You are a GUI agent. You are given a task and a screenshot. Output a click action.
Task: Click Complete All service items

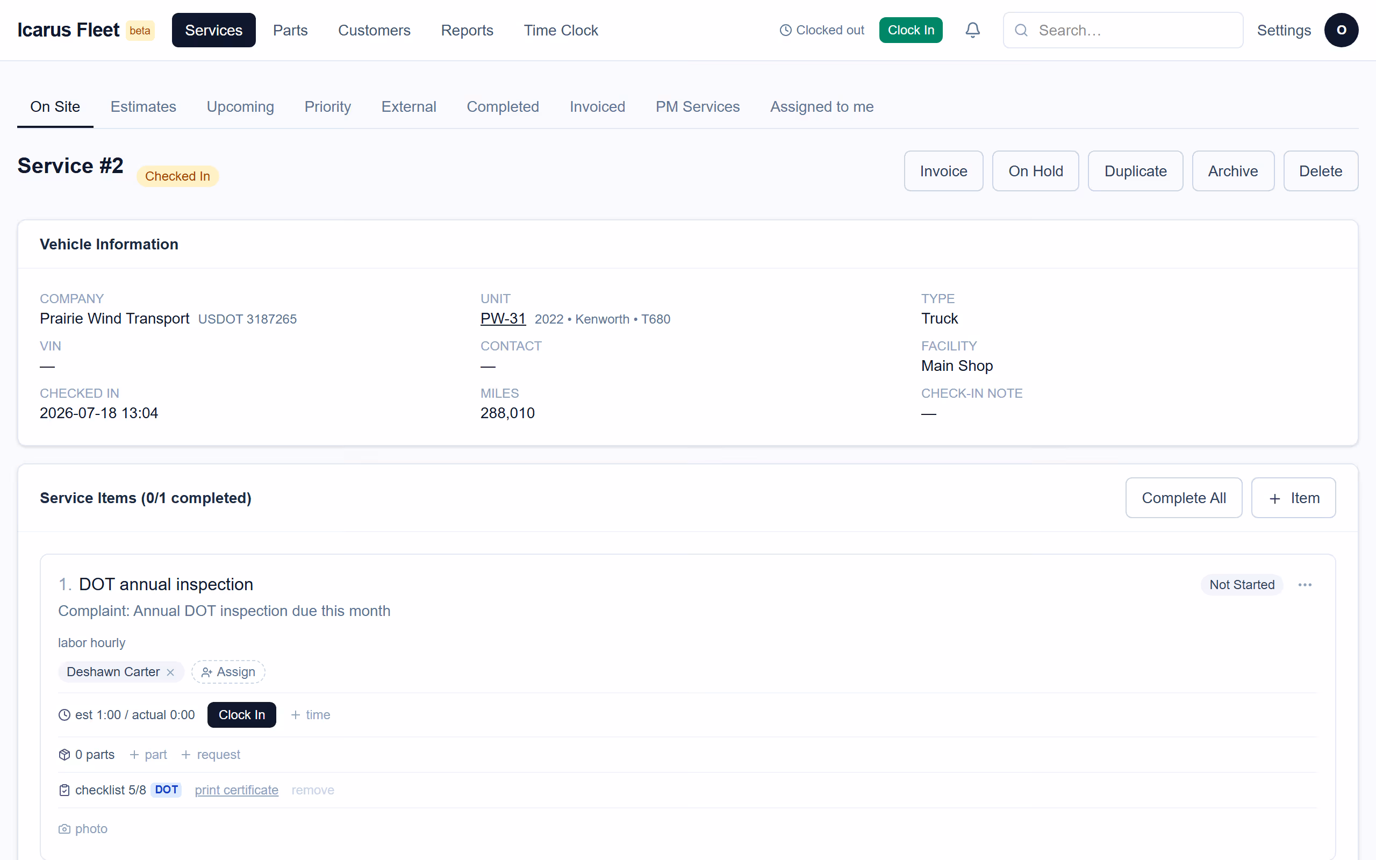tap(1184, 498)
